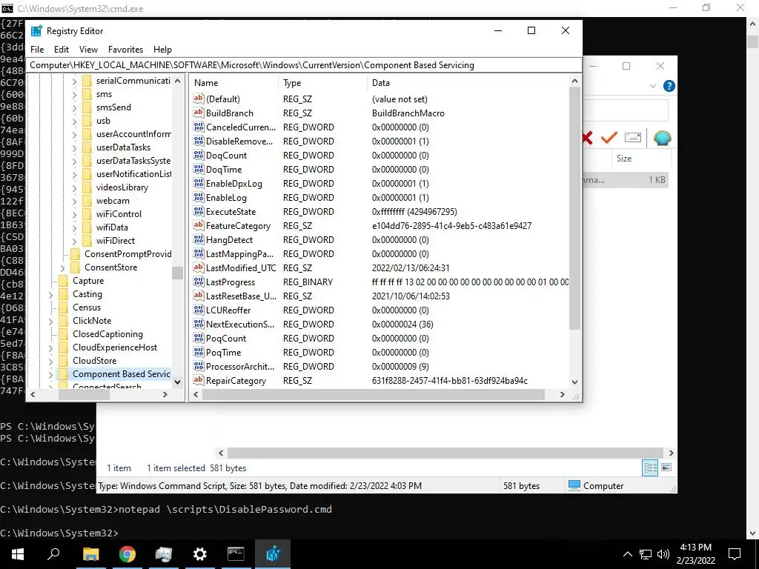This screenshot has height=569, width=759.
Task: Expand the ClickNote key
Action: [51, 322]
